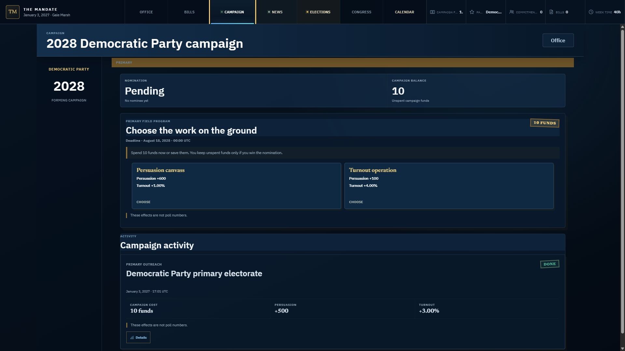Screen dimensions: 625x351
Task: Choose the Turnout operation option
Action: pos(449,186)
